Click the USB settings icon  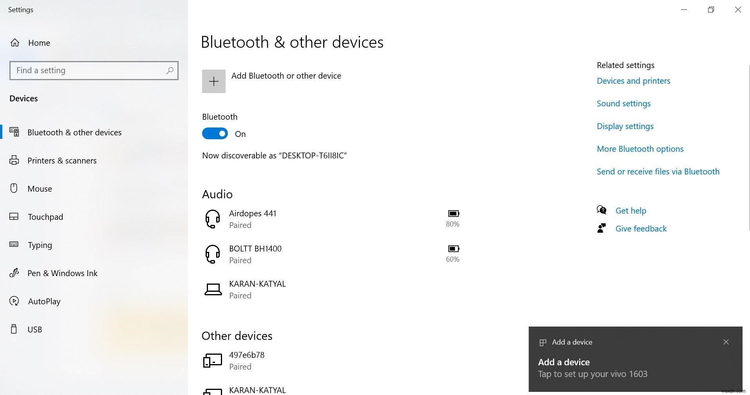pyautogui.click(x=14, y=329)
